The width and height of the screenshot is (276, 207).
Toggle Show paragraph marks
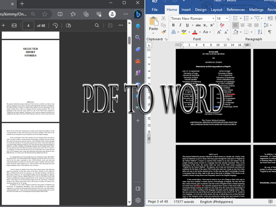pyautogui.click(x=269, y=32)
